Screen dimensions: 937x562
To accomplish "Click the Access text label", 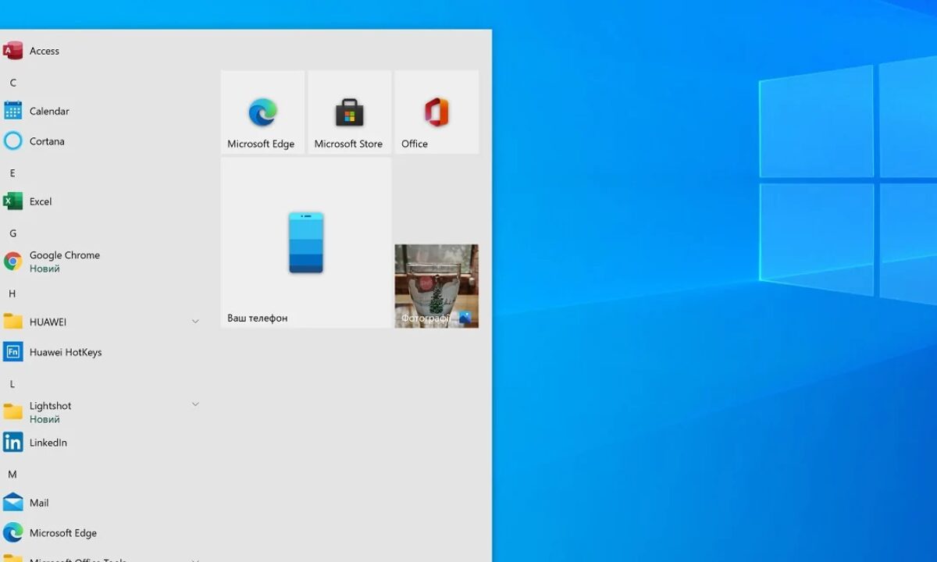I will coord(45,51).
